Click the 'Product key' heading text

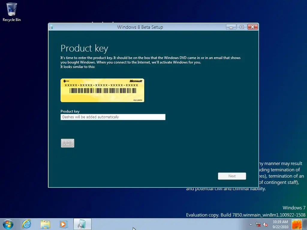[84, 48]
